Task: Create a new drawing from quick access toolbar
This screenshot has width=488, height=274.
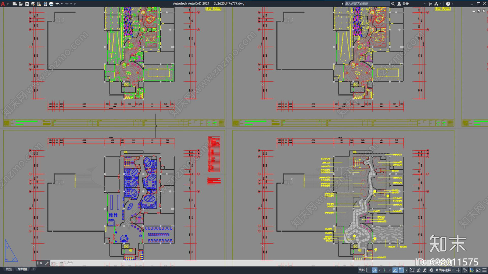Action: point(15,4)
